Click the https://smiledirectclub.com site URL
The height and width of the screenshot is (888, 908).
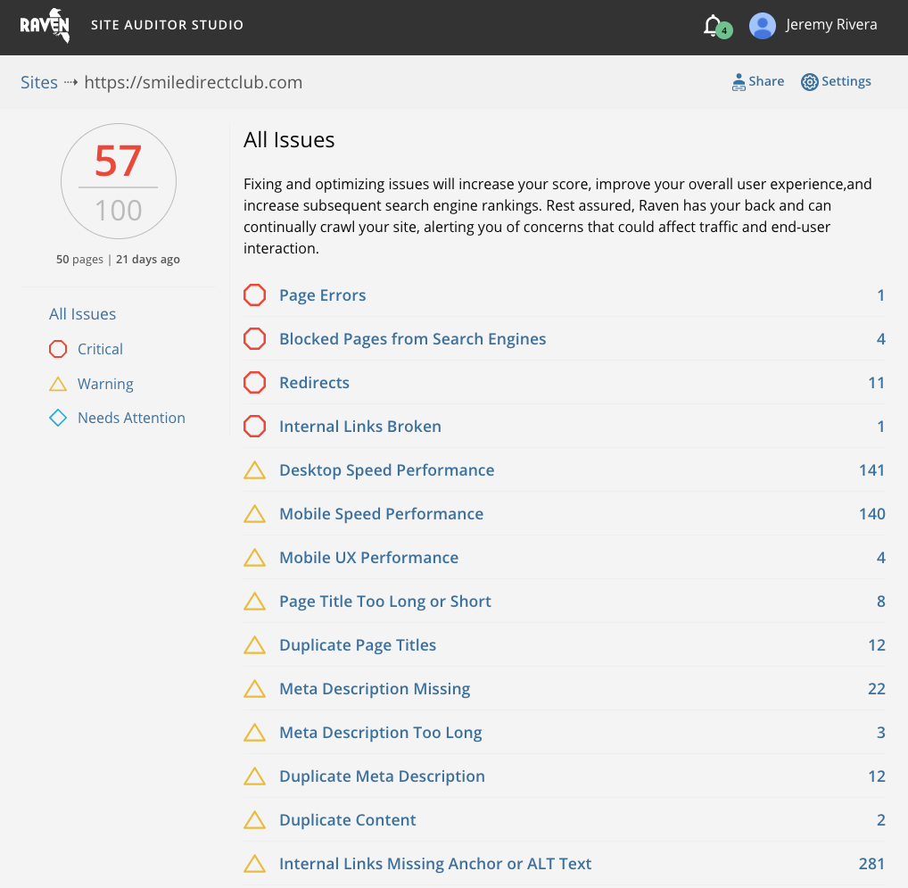click(x=194, y=82)
